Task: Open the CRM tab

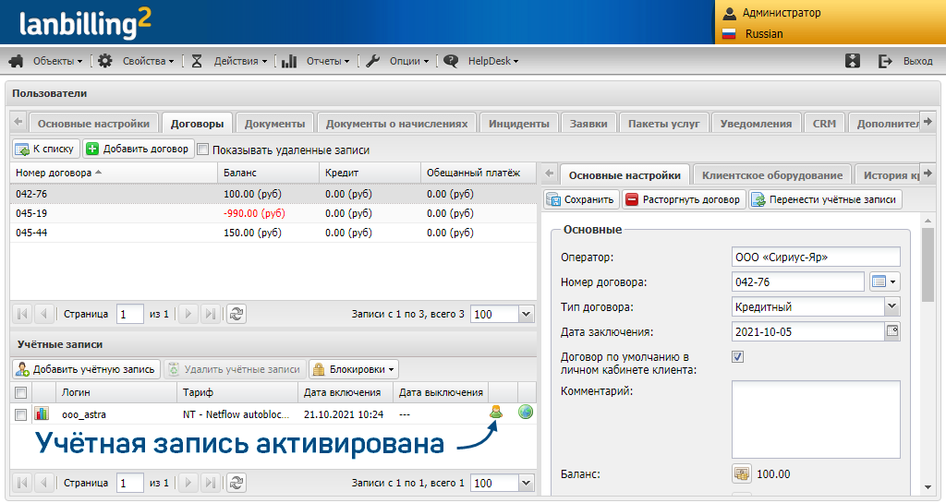Action: [x=824, y=124]
